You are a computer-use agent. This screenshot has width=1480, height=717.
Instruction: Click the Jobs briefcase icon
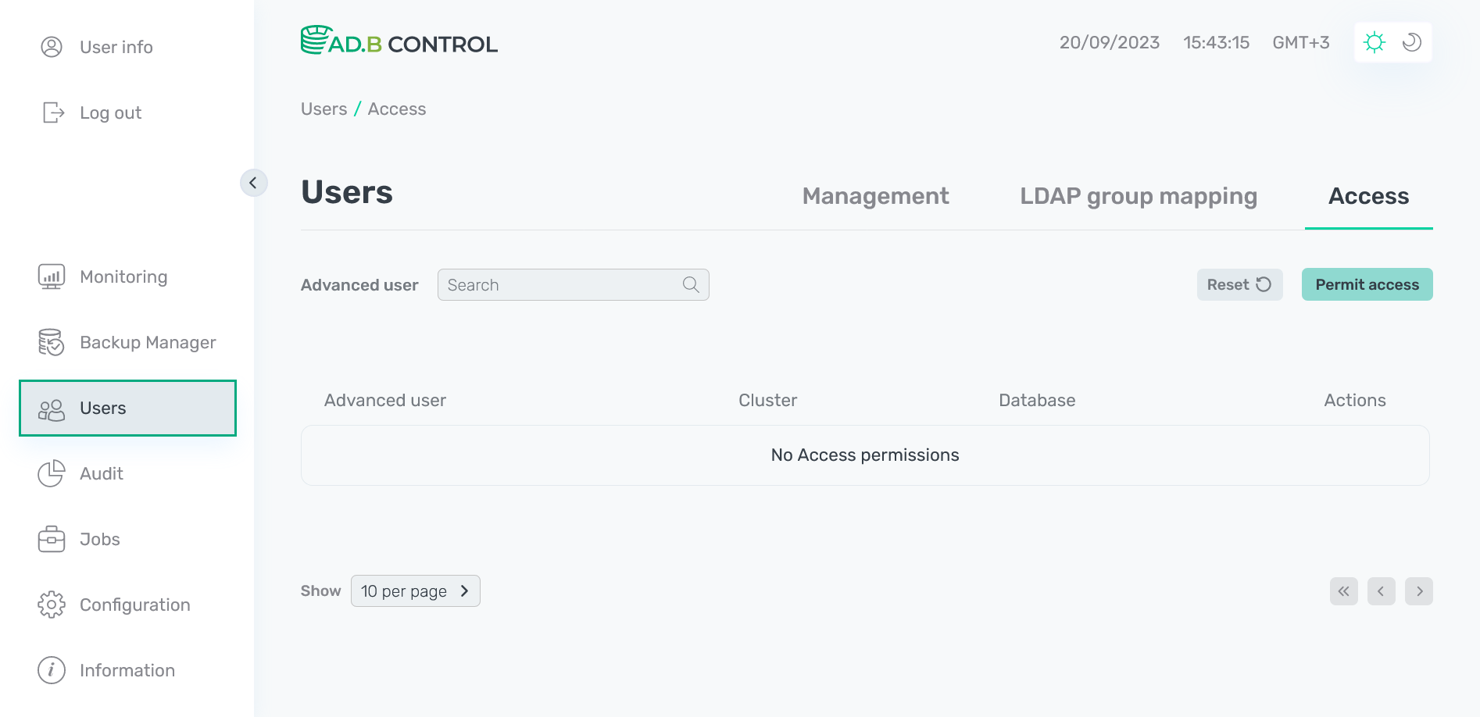click(x=51, y=539)
